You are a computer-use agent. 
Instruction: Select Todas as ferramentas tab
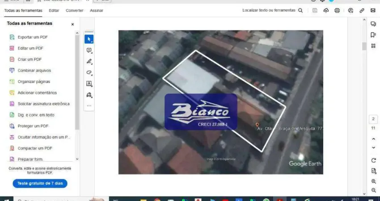coord(23,10)
